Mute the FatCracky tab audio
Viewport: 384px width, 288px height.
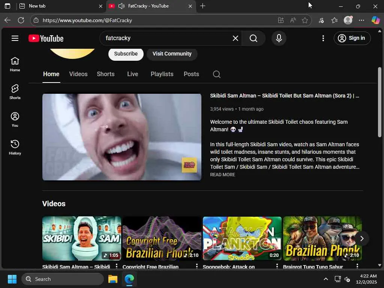point(121,6)
